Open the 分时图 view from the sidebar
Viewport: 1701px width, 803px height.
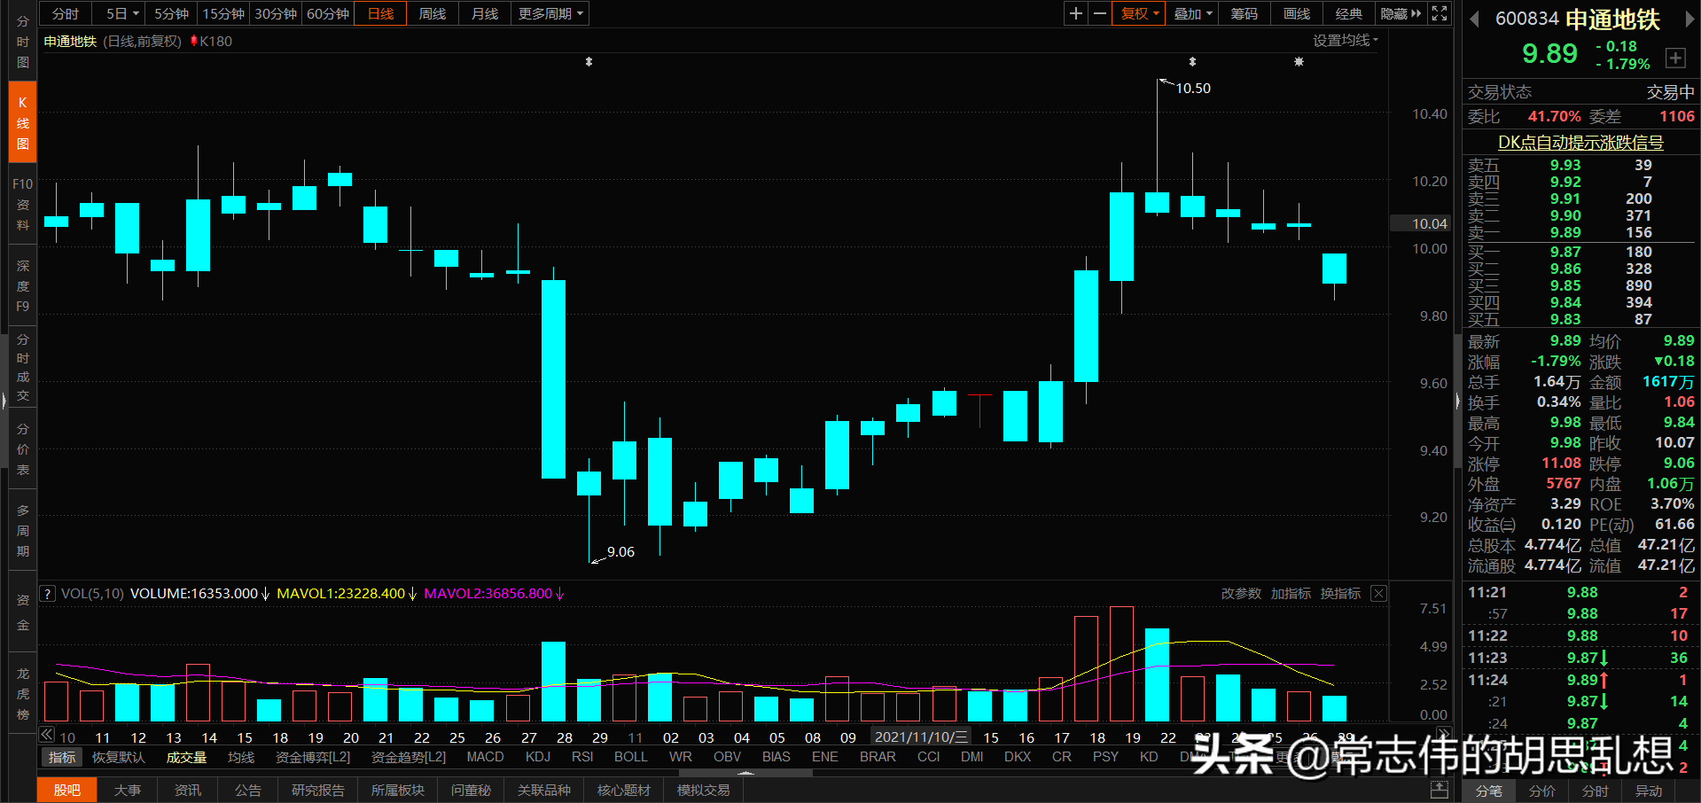(22, 40)
